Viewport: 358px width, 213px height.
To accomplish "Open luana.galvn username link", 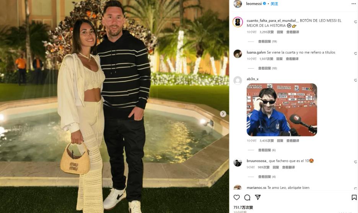I will (256, 52).
